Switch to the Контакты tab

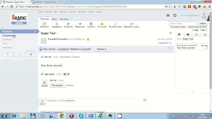[x=64, y=19]
